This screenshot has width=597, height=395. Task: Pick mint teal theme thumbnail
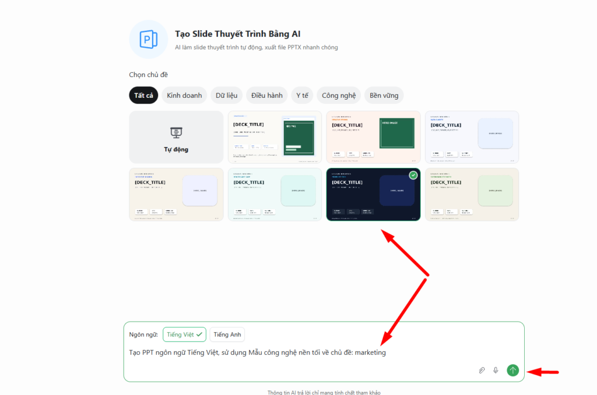[x=275, y=195]
